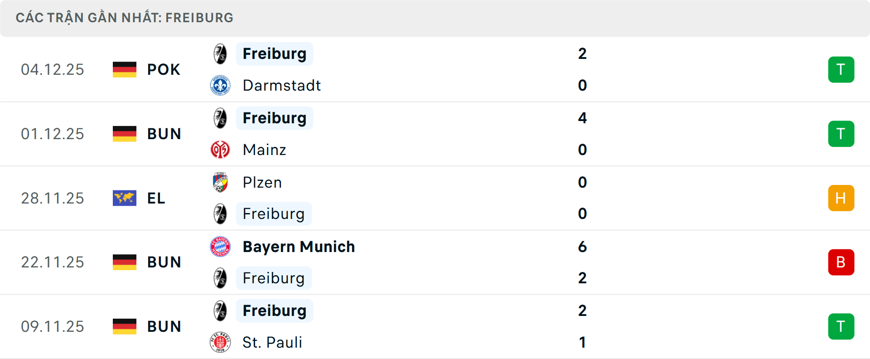Click the Europa League flag icon

pyautogui.click(x=125, y=198)
